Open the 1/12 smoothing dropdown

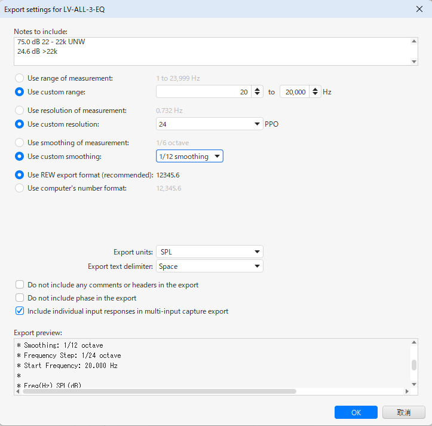pyautogui.click(x=189, y=156)
